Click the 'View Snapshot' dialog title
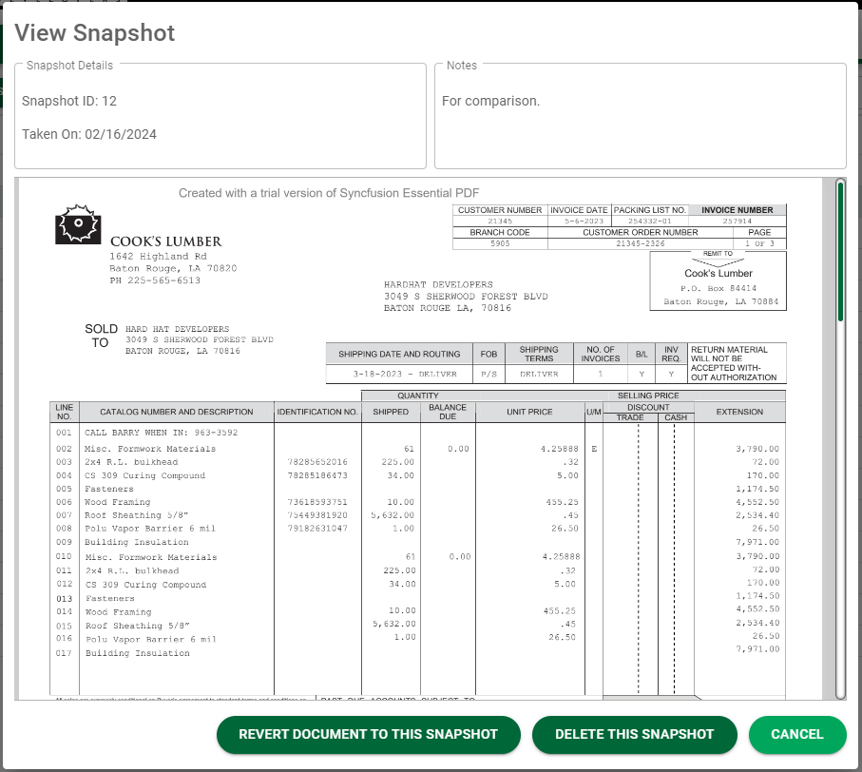Viewport: 862px width, 772px height. 94,33
